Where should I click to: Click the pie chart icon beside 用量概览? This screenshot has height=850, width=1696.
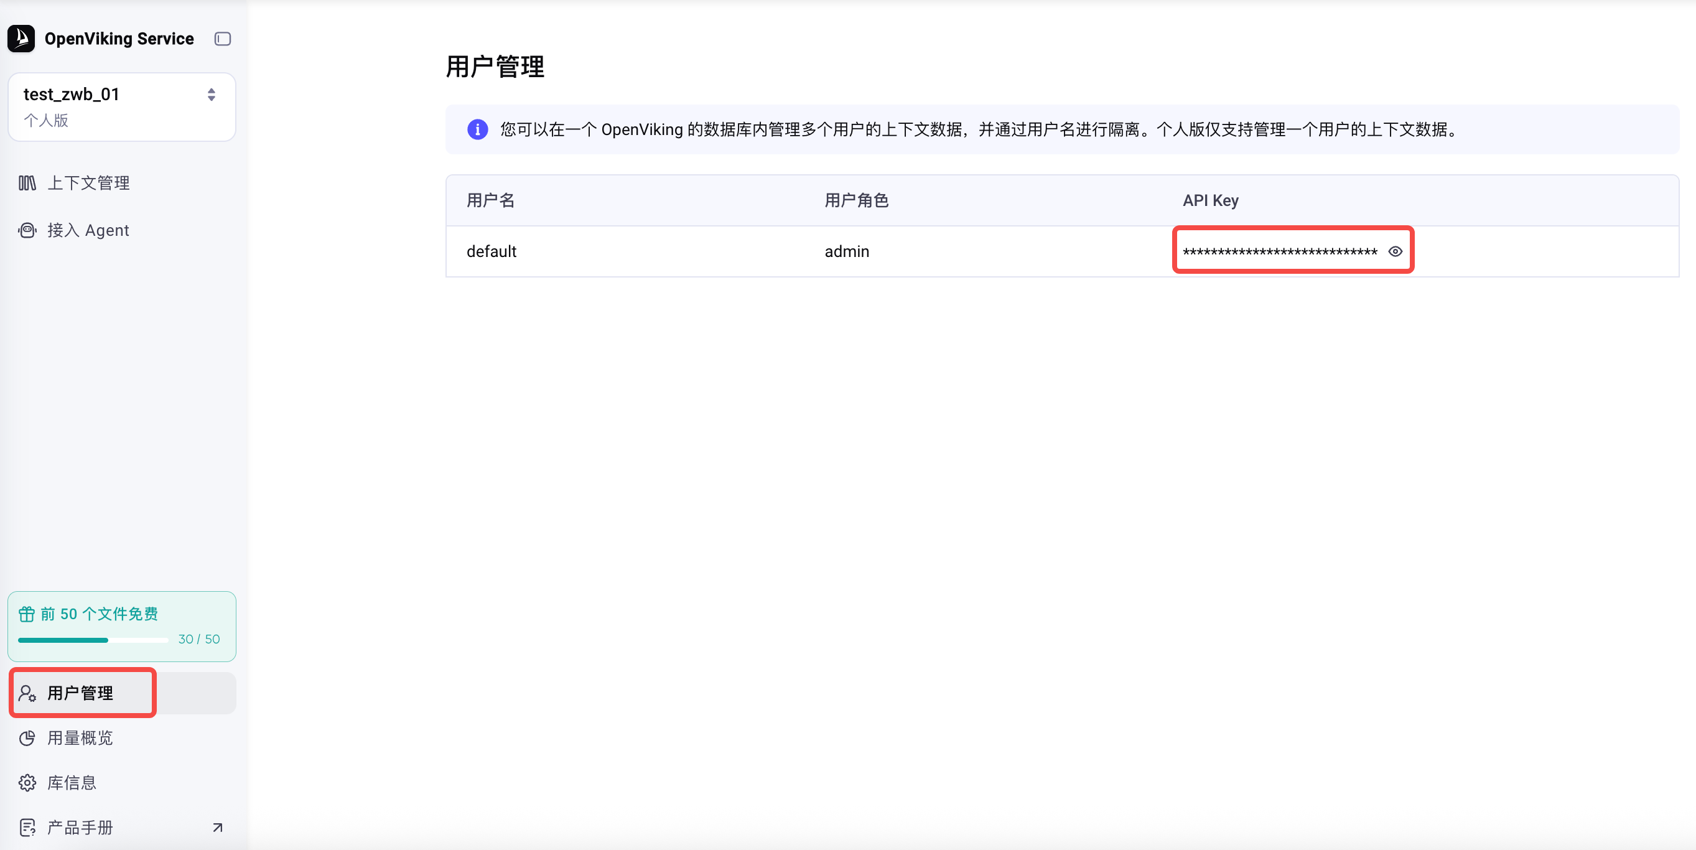[27, 738]
